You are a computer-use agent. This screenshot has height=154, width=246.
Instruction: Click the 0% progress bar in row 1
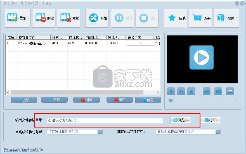tap(140, 43)
